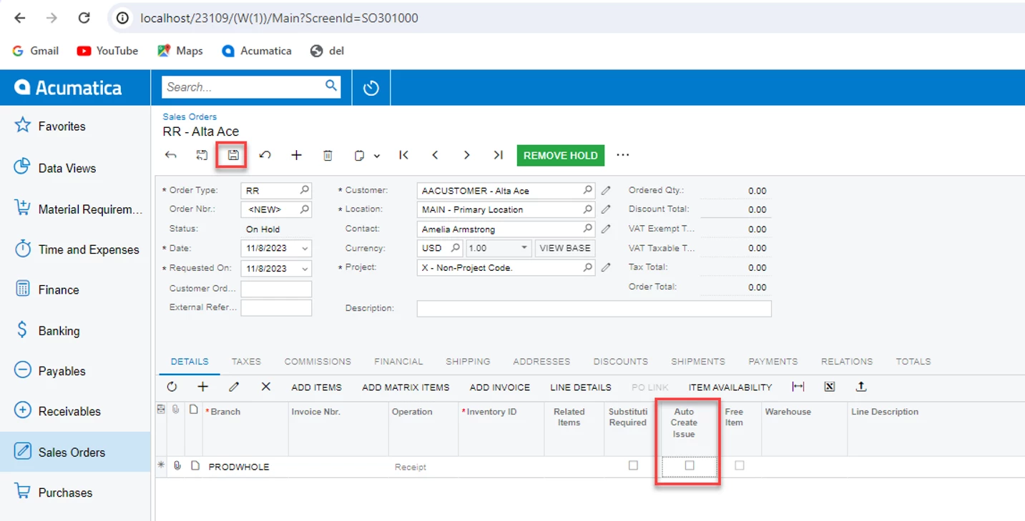1025x521 pixels.
Task: Go to the next record
Action: (x=466, y=155)
